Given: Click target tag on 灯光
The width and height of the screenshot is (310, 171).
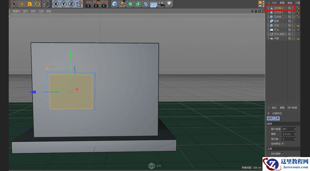Looking at the screenshot, I should click(x=298, y=30).
